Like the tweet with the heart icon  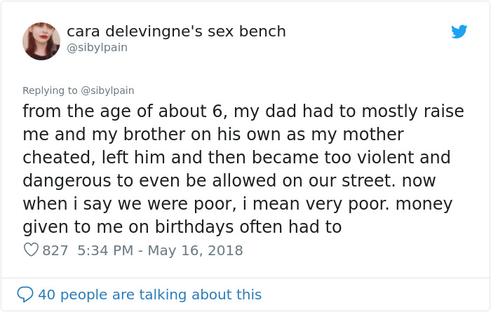click(31, 250)
